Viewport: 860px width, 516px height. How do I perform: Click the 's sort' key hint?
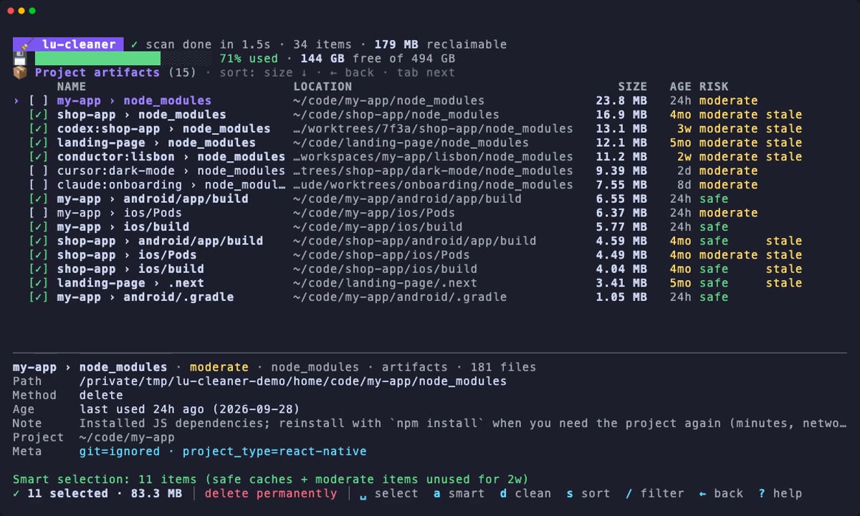(588, 494)
